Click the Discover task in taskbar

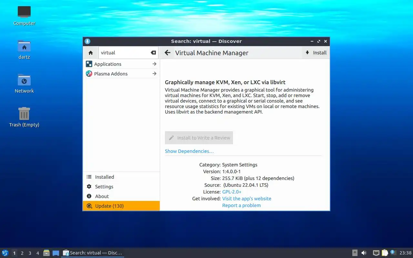tap(93, 253)
